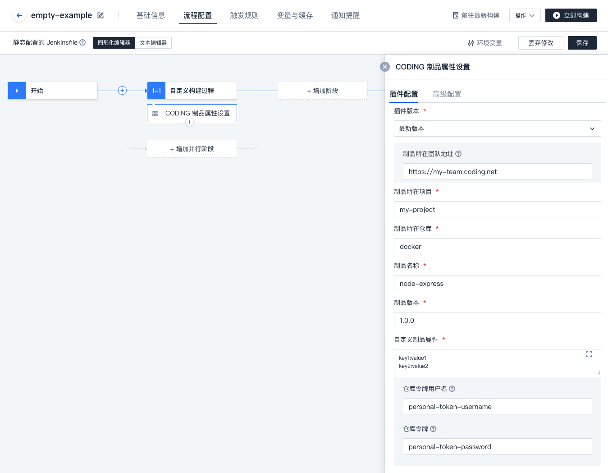
Task: Click the plus circle between 开始 and stage 1-1
Action: pos(122,90)
